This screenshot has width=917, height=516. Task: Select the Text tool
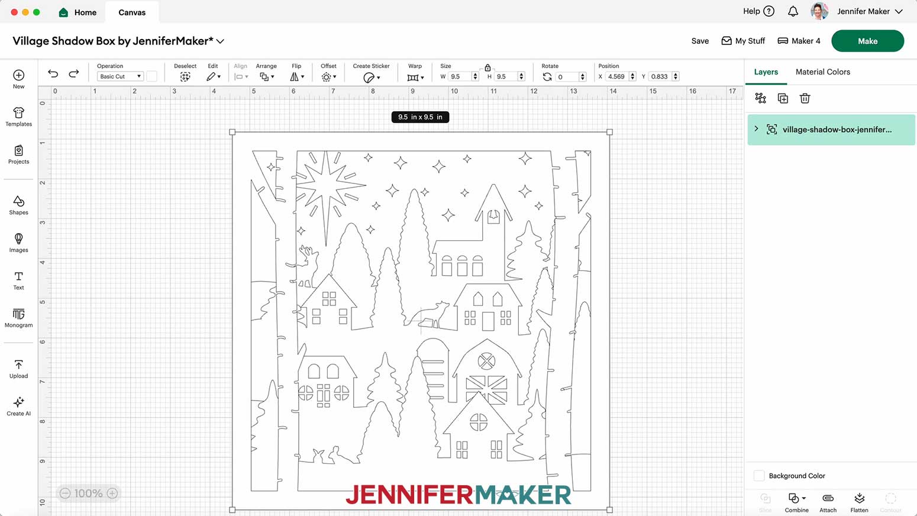[x=19, y=280]
